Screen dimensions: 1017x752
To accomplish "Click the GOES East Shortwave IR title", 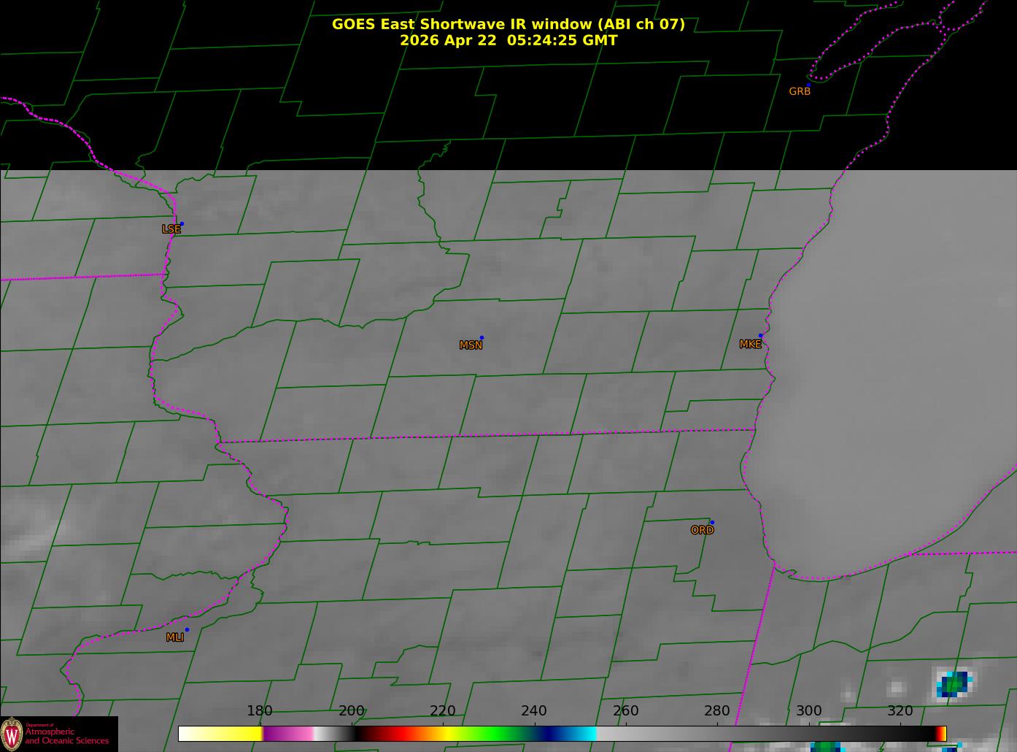I will [509, 24].
